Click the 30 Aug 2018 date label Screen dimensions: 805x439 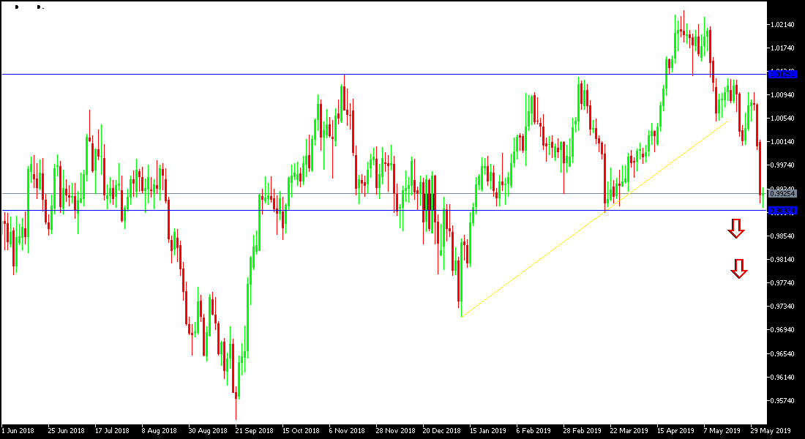pyautogui.click(x=207, y=431)
